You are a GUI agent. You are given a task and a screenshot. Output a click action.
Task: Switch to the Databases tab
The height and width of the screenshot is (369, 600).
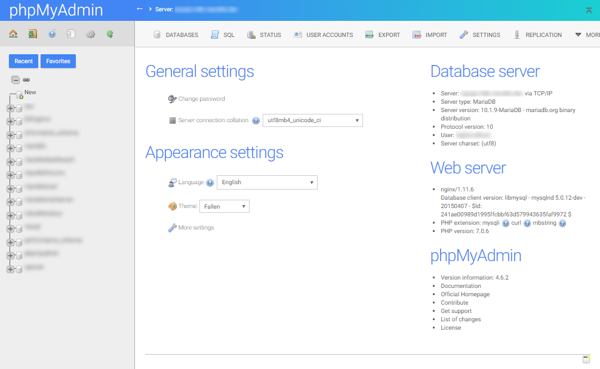[176, 35]
